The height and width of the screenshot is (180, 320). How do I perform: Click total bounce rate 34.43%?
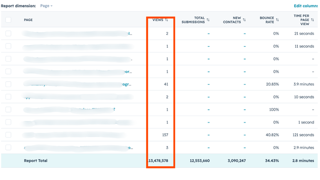(272, 161)
